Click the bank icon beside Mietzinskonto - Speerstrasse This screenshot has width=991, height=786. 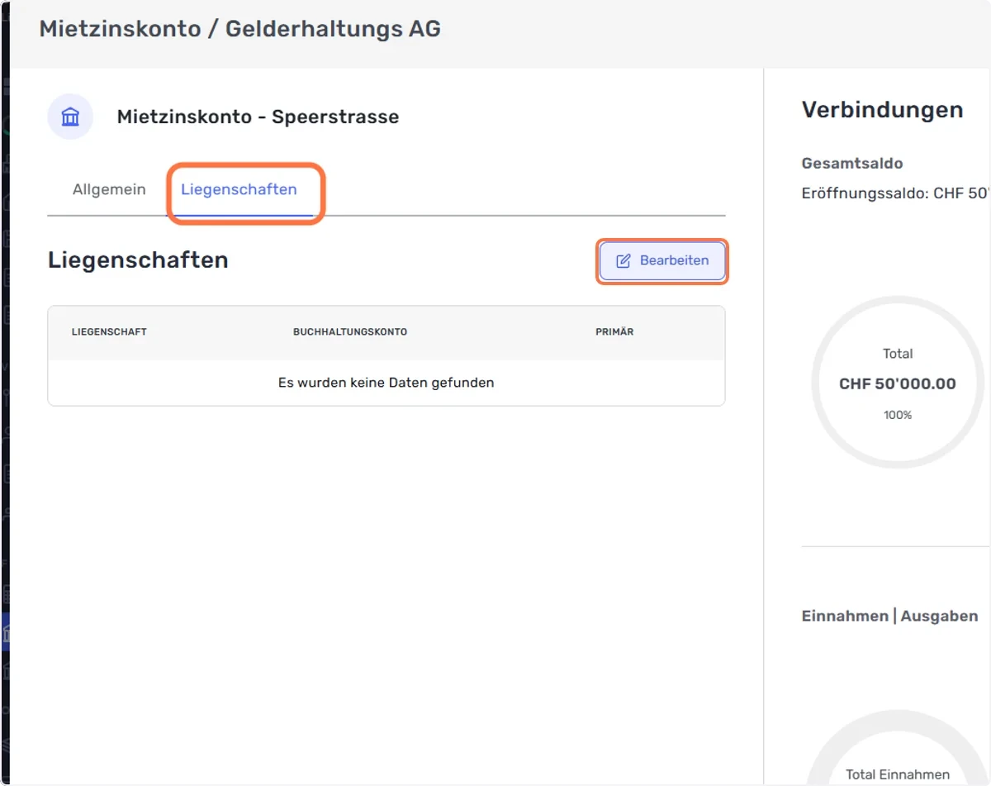[x=70, y=117]
